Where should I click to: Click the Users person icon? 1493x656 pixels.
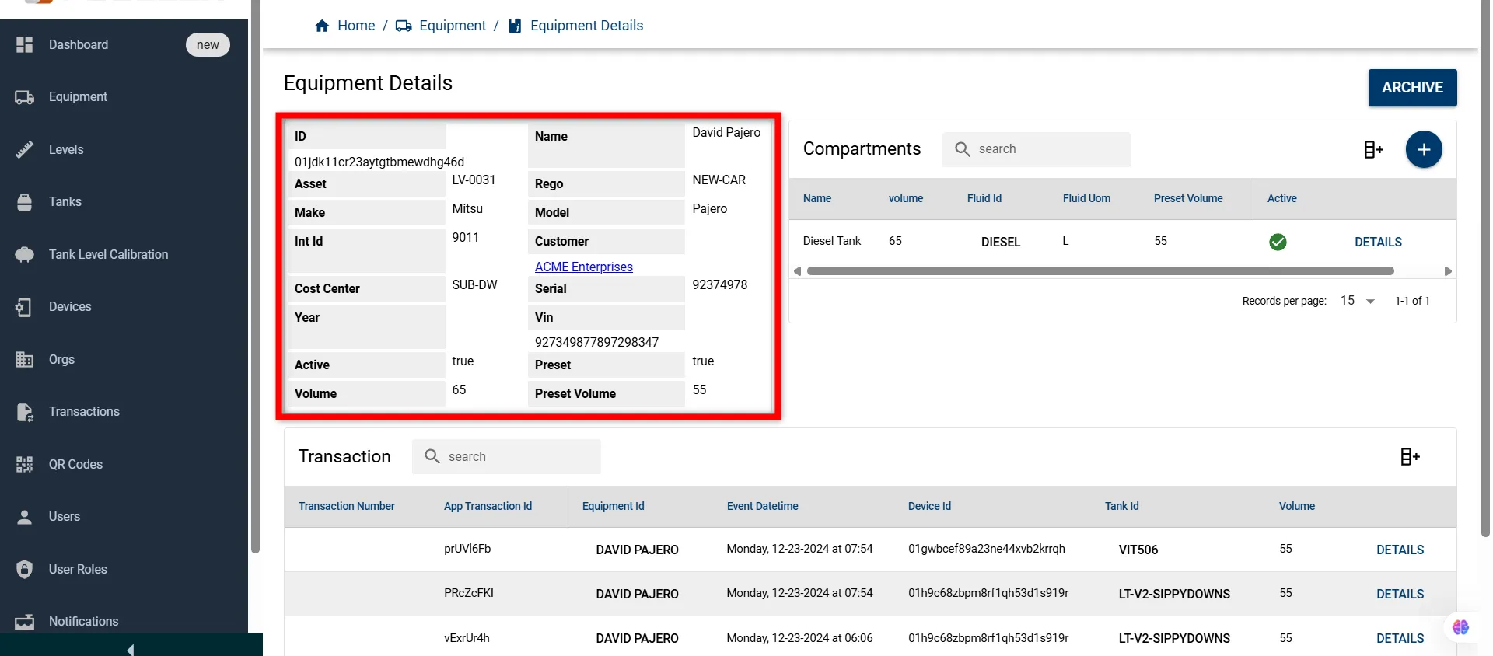pyautogui.click(x=25, y=517)
